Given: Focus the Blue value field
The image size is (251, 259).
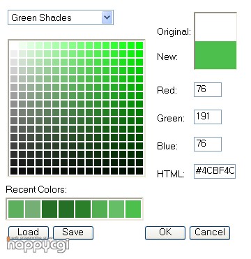Looking at the screenshot, I should pos(208,144).
